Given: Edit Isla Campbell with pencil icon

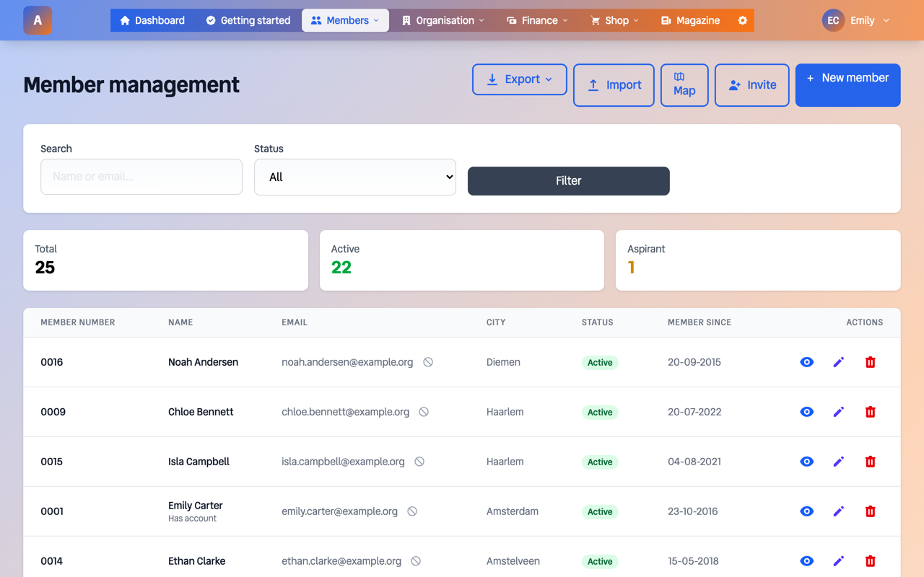Looking at the screenshot, I should click(x=839, y=462).
